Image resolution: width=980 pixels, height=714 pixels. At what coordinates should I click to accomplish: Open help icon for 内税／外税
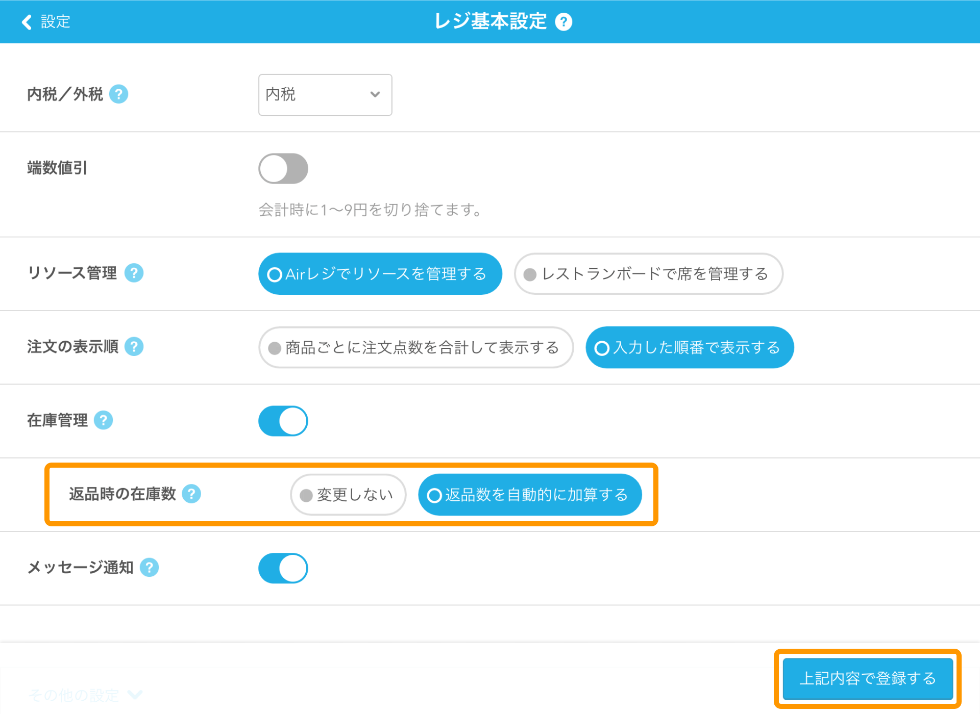(x=119, y=94)
